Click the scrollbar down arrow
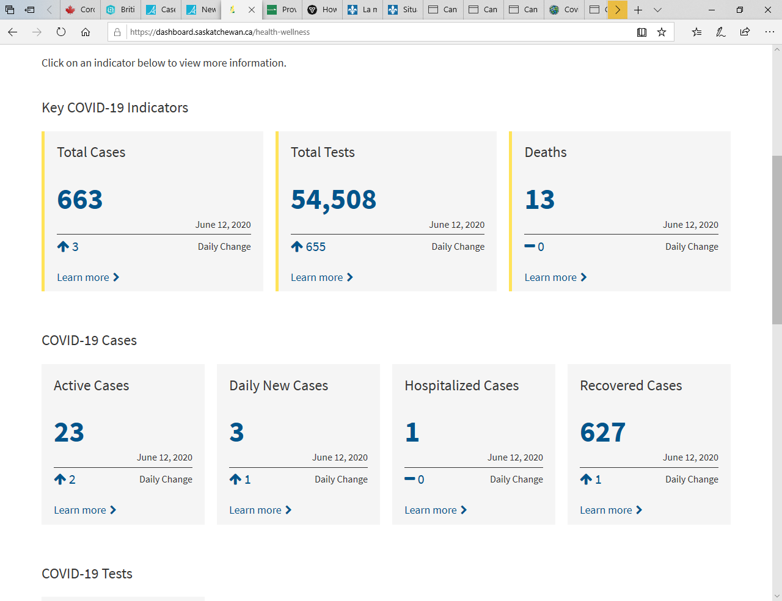This screenshot has height=601, width=782. pyautogui.click(x=777, y=596)
